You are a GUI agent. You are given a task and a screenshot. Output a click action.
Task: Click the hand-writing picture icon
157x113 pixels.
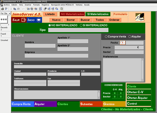click(140, 17)
